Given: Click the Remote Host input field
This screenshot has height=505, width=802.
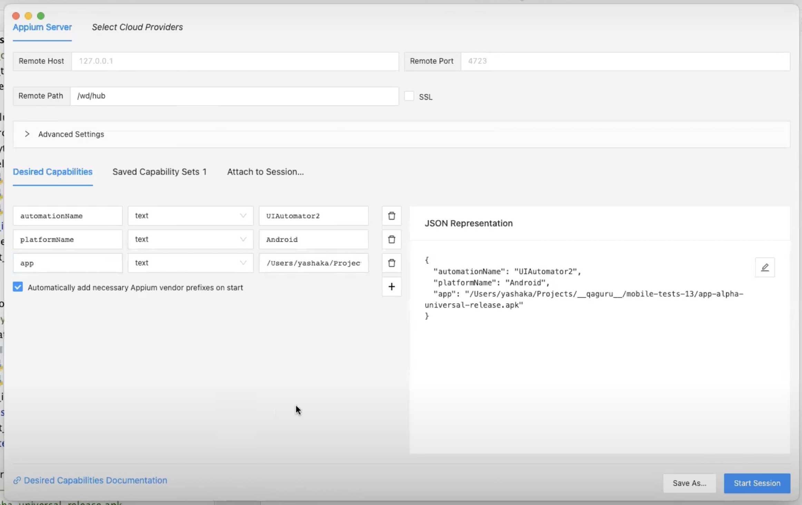Looking at the screenshot, I should point(235,61).
